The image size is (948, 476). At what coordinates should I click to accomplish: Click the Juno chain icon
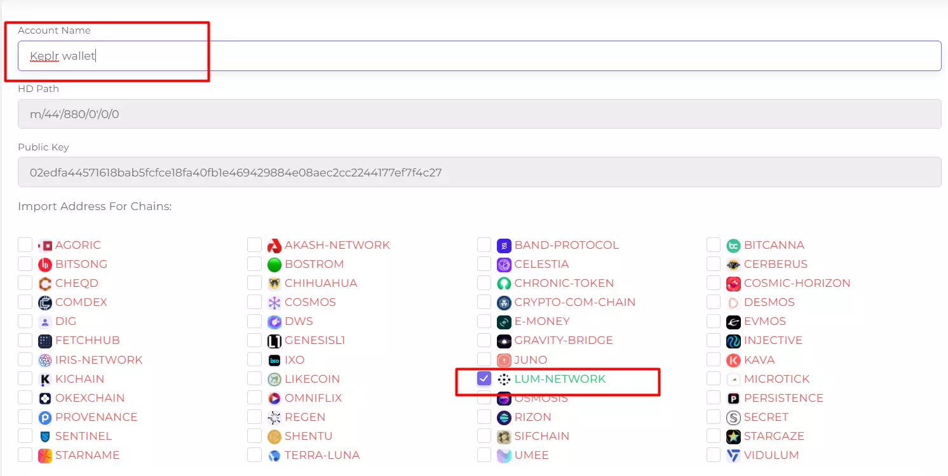point(504,360)
